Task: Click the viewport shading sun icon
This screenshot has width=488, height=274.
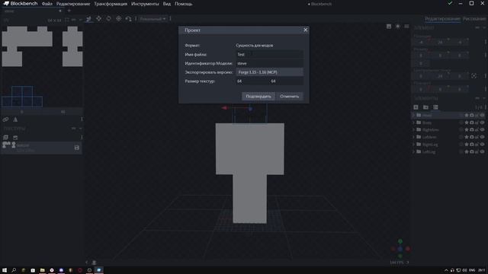Action: coord(398,27)
